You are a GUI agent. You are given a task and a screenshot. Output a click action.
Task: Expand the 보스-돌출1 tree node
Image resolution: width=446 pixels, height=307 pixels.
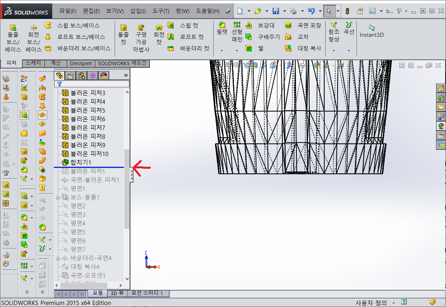coord(58,198)
